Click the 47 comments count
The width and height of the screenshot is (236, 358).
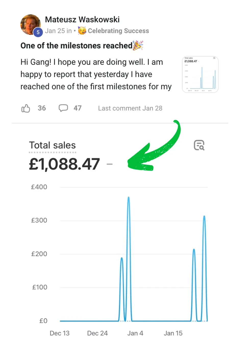pos(78,108)
